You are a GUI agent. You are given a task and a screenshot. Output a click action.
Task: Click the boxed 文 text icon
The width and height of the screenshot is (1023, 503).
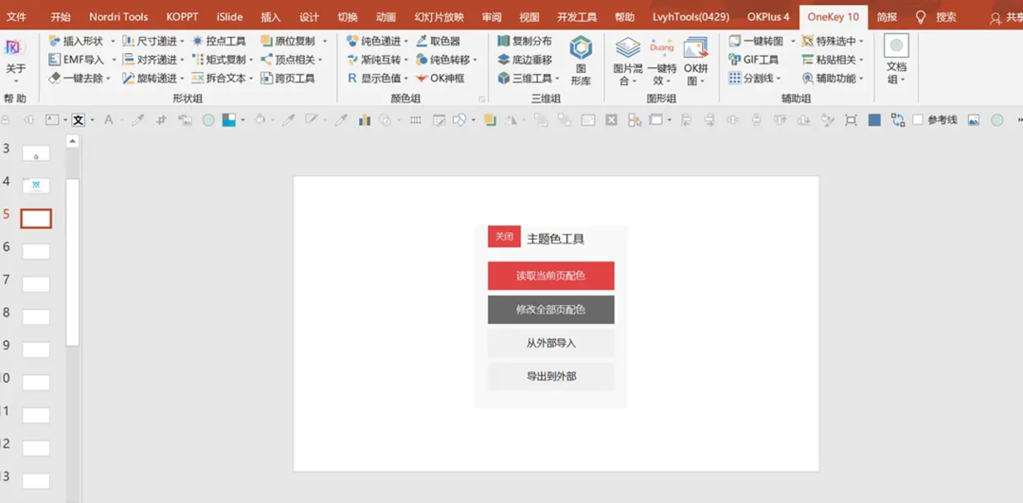pos(79,120)
